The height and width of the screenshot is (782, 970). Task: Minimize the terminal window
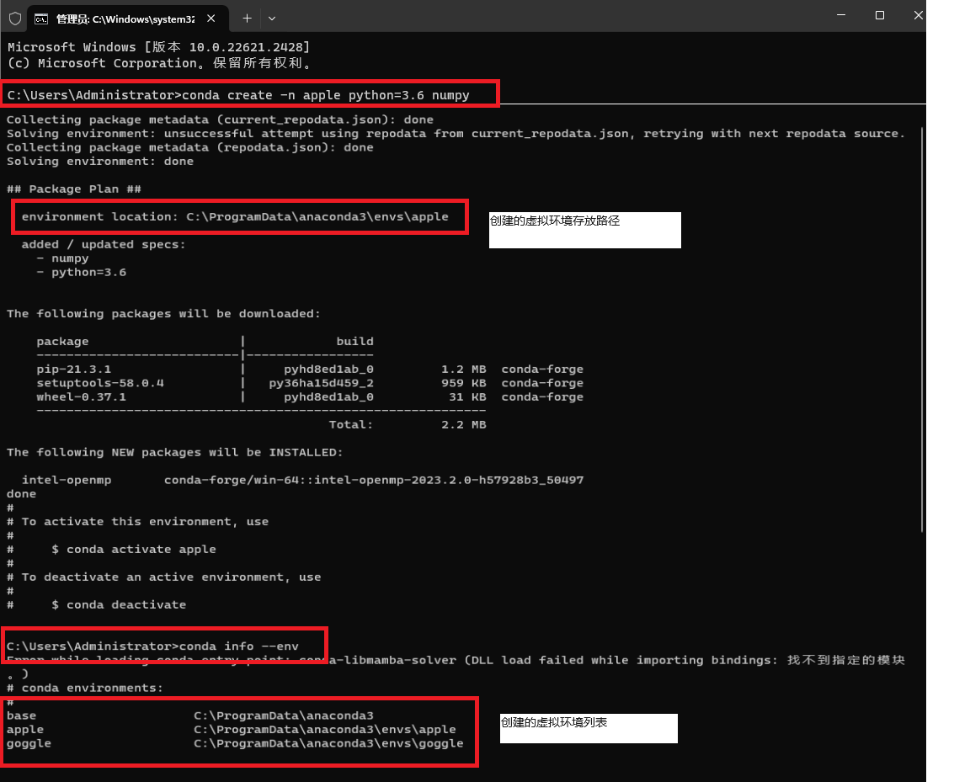840,15
